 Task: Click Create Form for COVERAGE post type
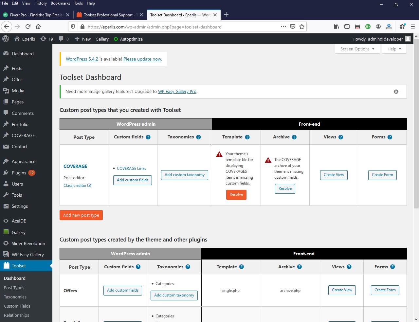(x=382, y=175)
